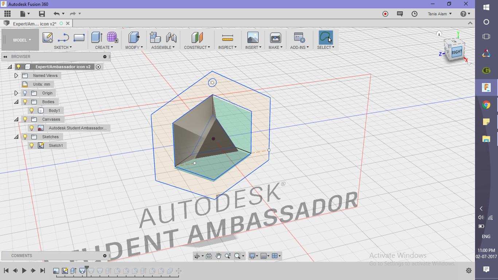Click the Insert canvas image icon
The width and height of the screenshot is (498, 280).
[x=253, y=38]
